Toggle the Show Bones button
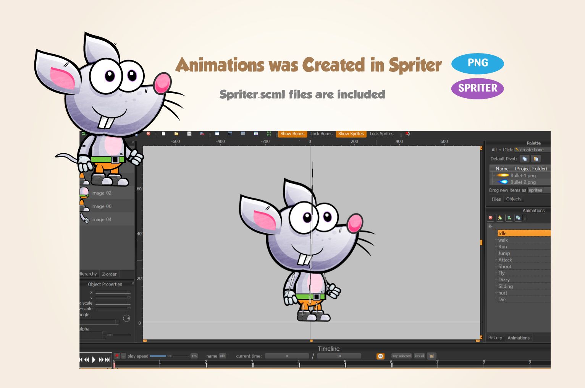 (292, 134)
